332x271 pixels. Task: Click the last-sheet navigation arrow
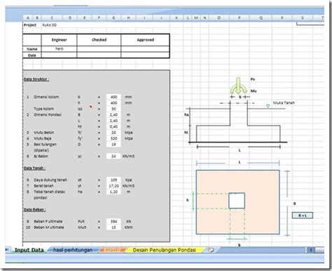click(8, 250)
